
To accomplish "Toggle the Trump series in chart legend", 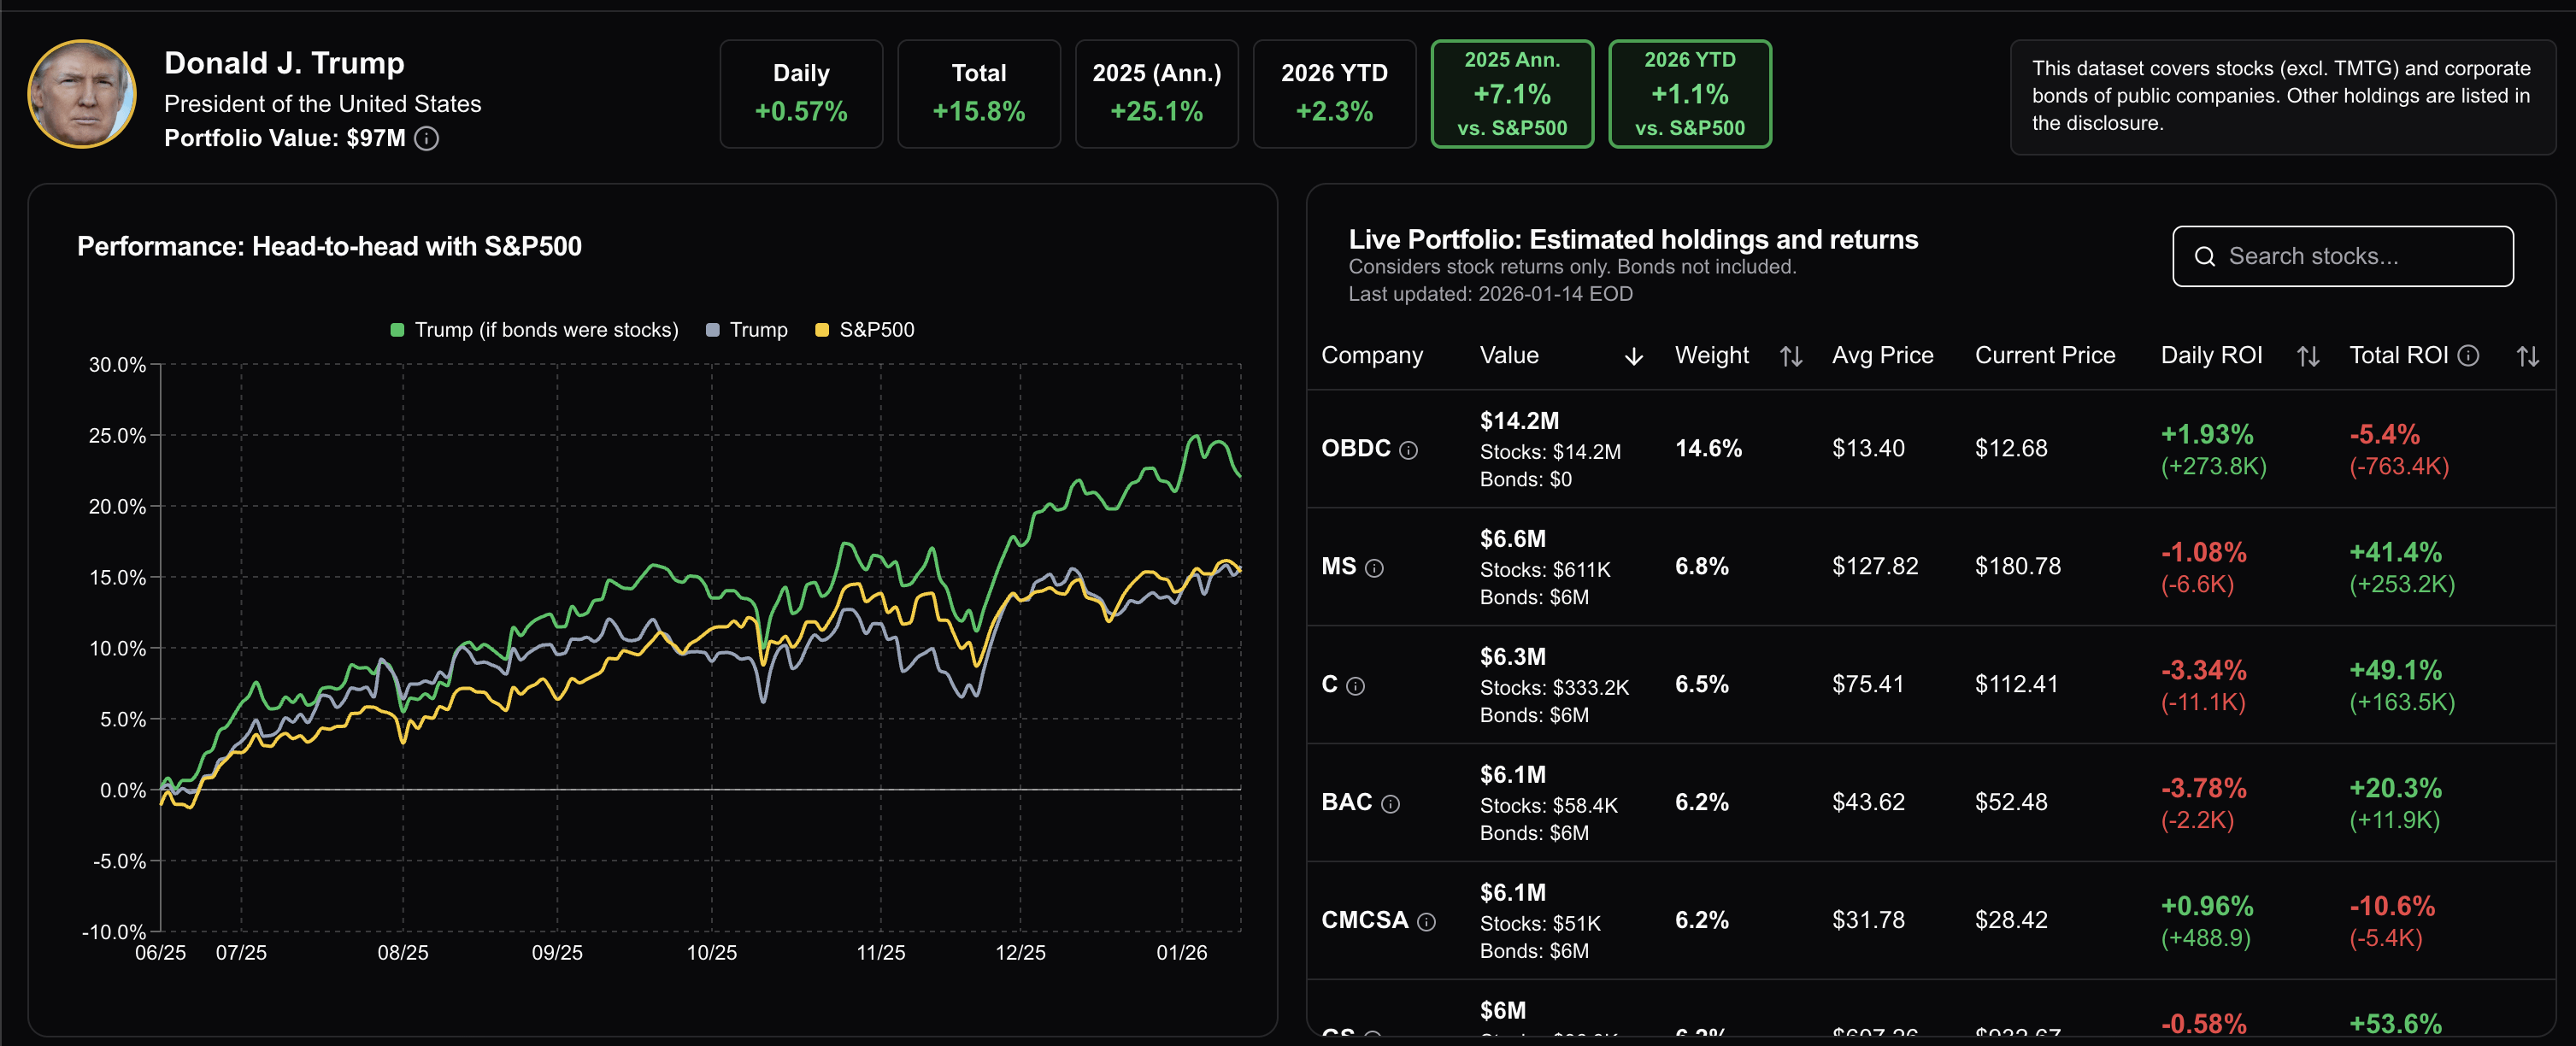I will tap(757, 330).
